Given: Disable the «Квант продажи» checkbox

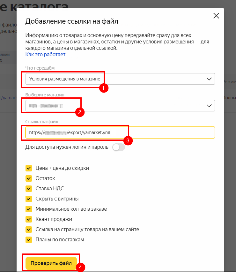Looking at the screenshot, I should [x=29, y=219].
